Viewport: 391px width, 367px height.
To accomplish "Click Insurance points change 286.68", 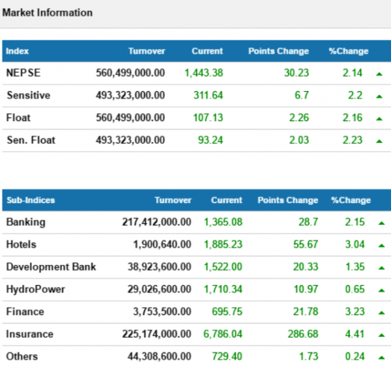I will tap(303, 334).
